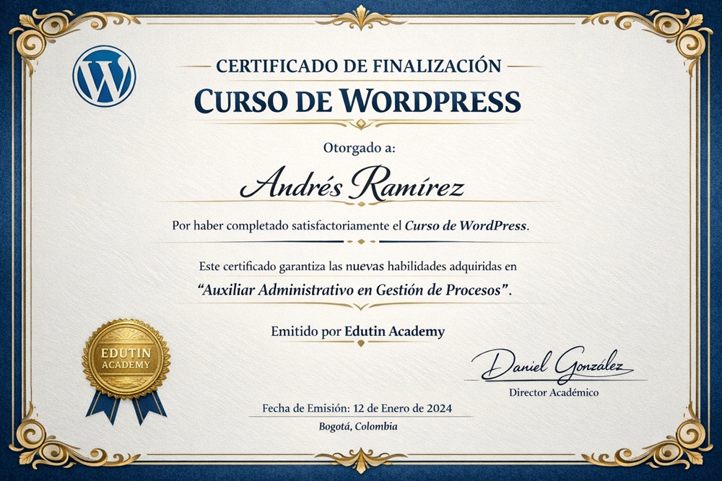Select the Auxiliar Administrativo en Gestión de Procesos text
This screenshot has height=481, width=722.
[x=355, y=290]
